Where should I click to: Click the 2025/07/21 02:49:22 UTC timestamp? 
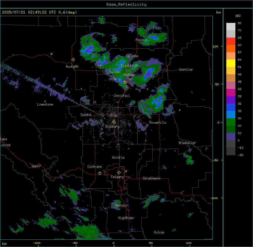pyautogui.click(x=29, y=12)
